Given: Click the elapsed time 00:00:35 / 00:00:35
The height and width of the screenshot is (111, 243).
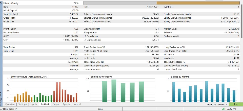Looking at the screenshot, I should tap(217, 104).
